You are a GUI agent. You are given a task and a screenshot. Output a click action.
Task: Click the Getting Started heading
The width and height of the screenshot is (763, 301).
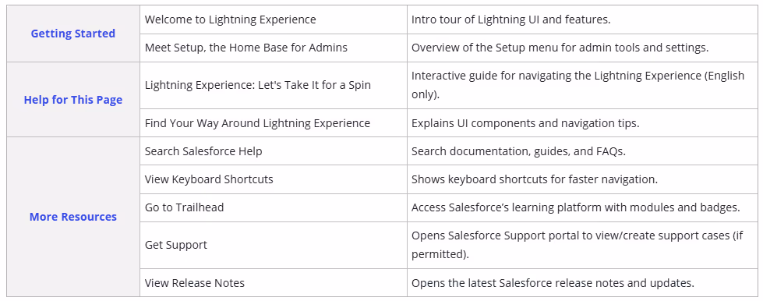pos(73,34)
